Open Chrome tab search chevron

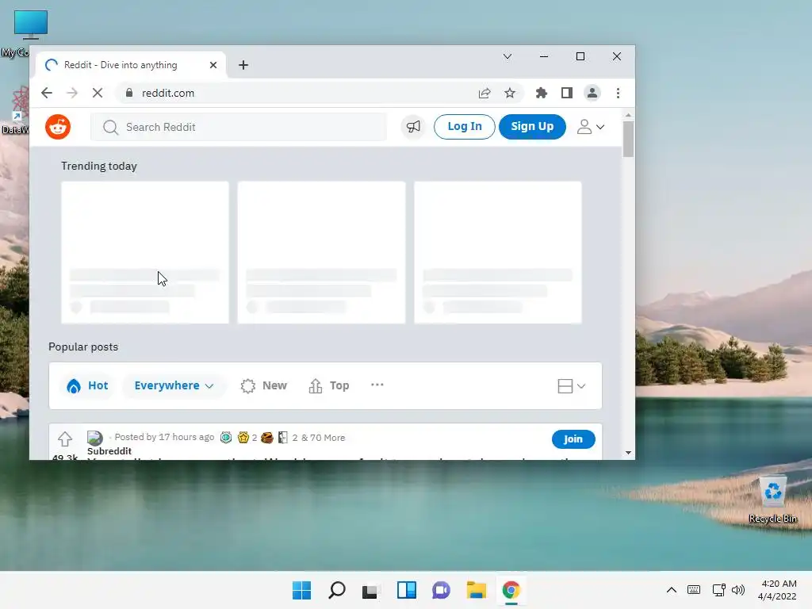coord(507,56)
